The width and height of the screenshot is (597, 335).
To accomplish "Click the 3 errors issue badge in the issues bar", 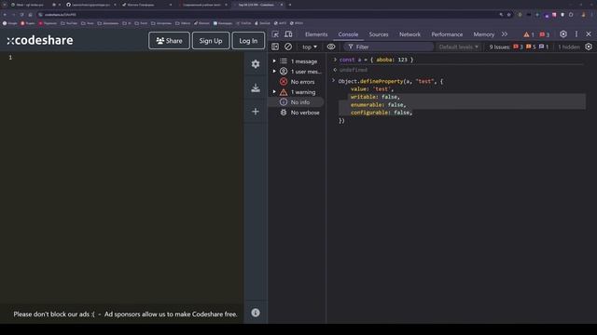I will (x=518, y=47).
